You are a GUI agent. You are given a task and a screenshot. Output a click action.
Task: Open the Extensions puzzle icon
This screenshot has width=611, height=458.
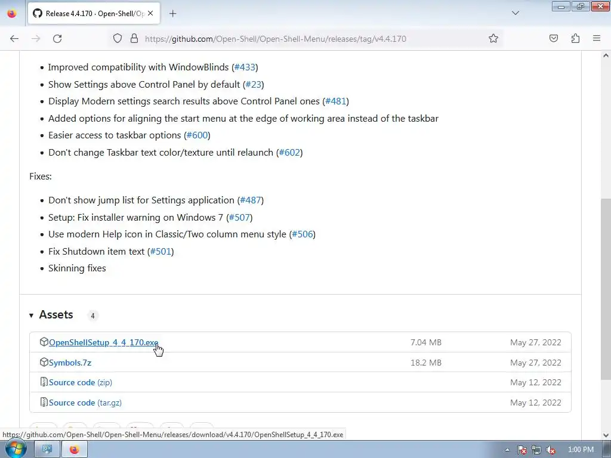point(575,38)
